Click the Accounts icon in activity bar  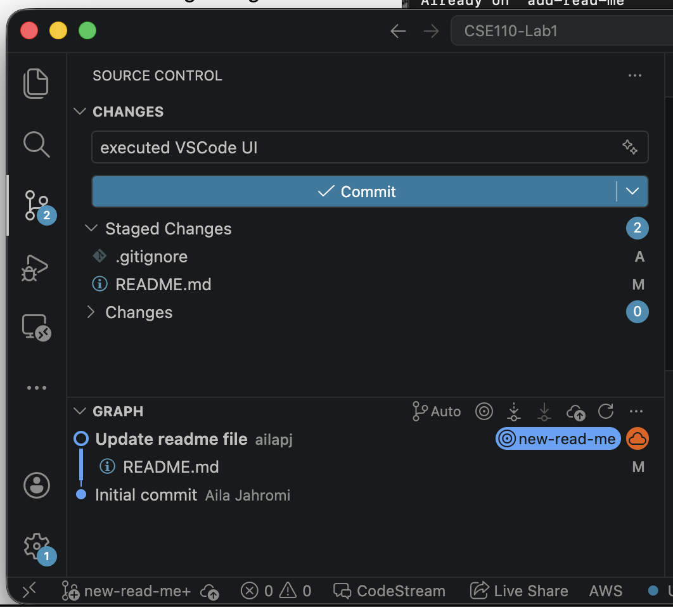pyautogui.click(x=36, y=485)
